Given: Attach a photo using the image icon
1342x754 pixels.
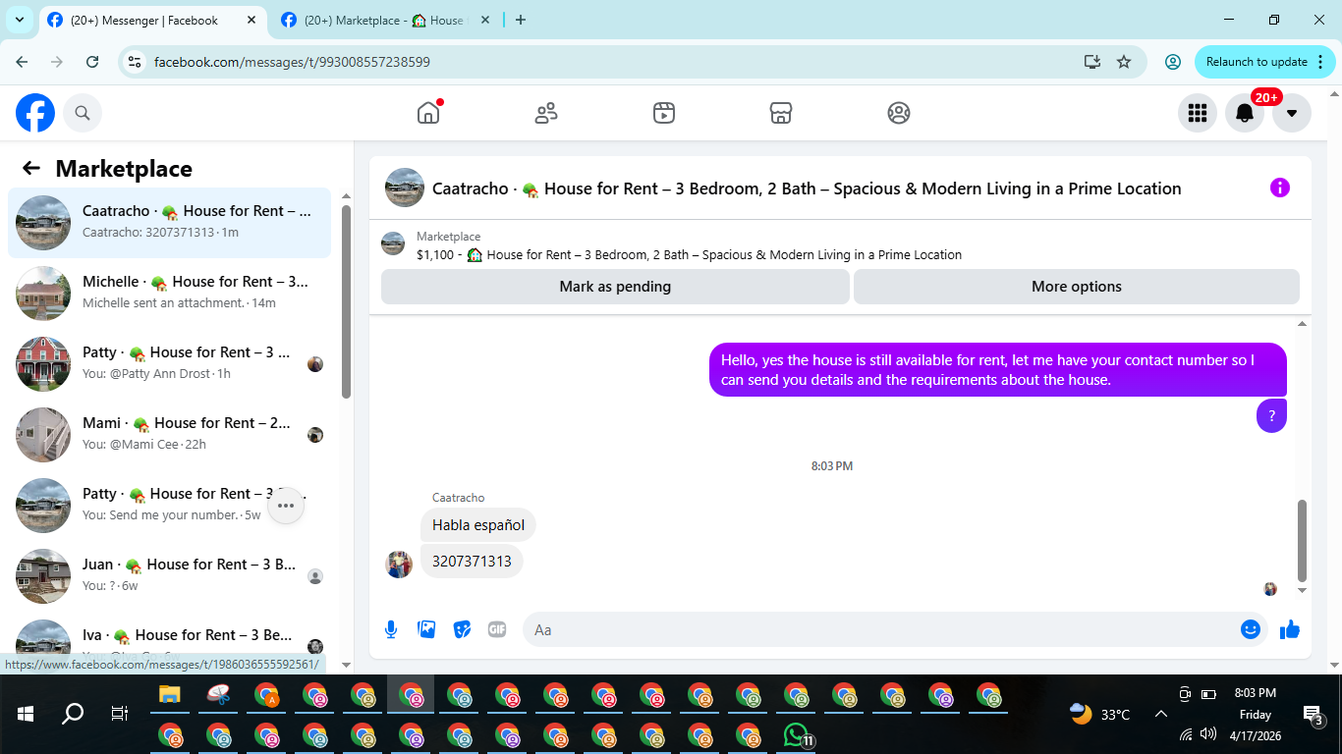Looking at the screenshot, I should point(426,629).
